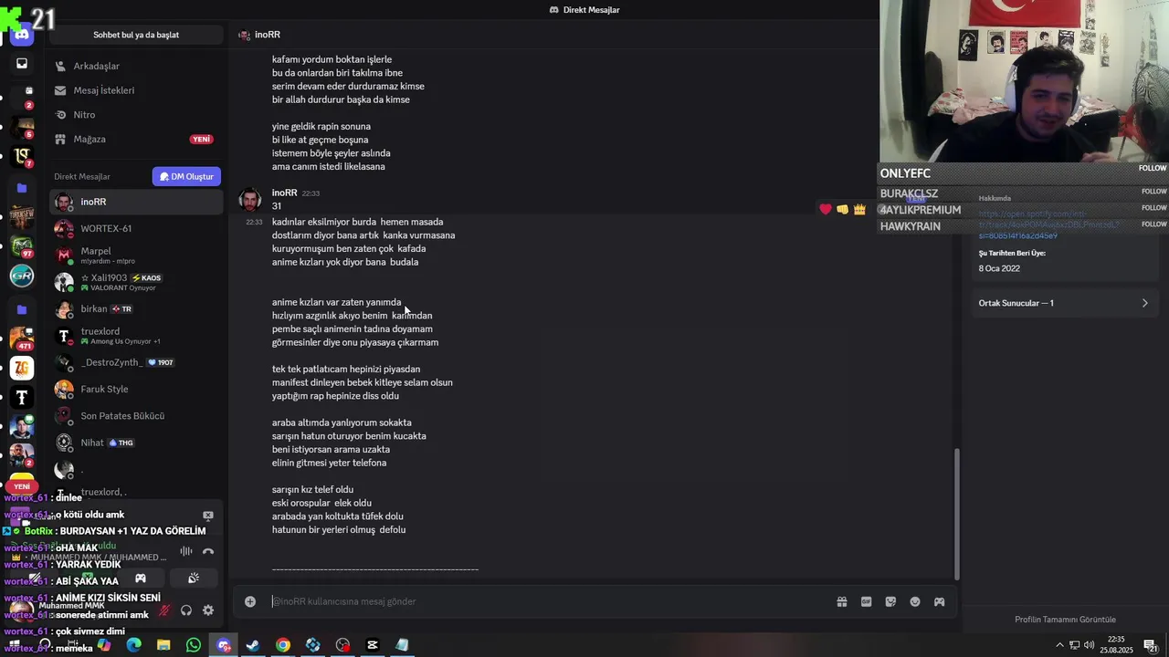The height and width of the screenshot is (657, 1169).
Task: Disconnect from voice call icon
Action: pyautogui.click(x=208, y=551)
